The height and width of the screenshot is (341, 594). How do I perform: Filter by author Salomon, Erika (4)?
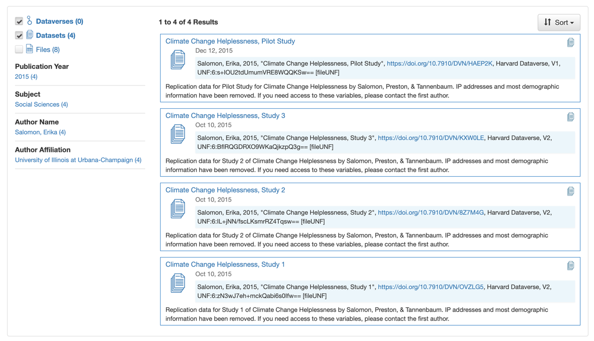[40, 132]
